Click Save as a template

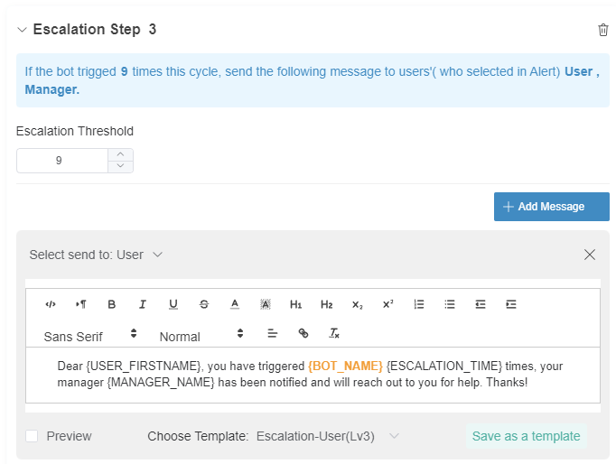526,436
